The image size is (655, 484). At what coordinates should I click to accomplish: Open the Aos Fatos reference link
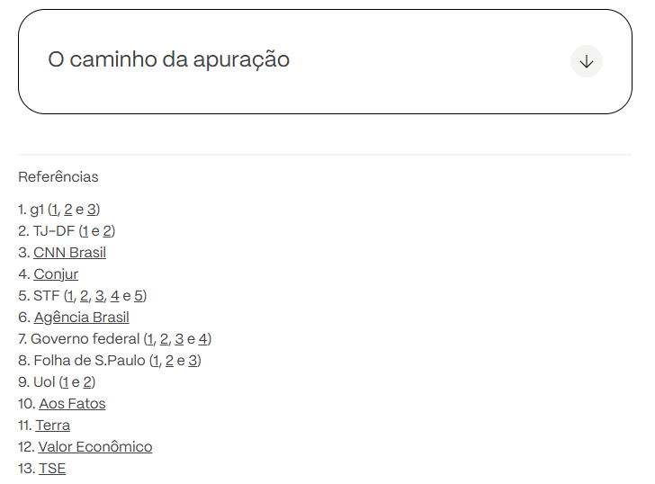click(72, 403)
